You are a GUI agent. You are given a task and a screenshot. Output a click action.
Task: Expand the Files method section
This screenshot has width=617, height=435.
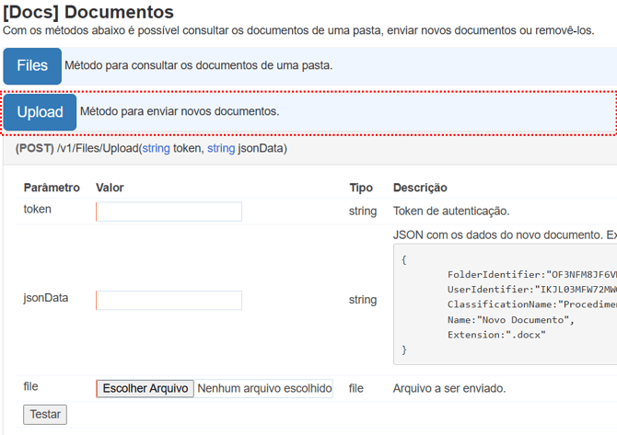pos(32,66)
